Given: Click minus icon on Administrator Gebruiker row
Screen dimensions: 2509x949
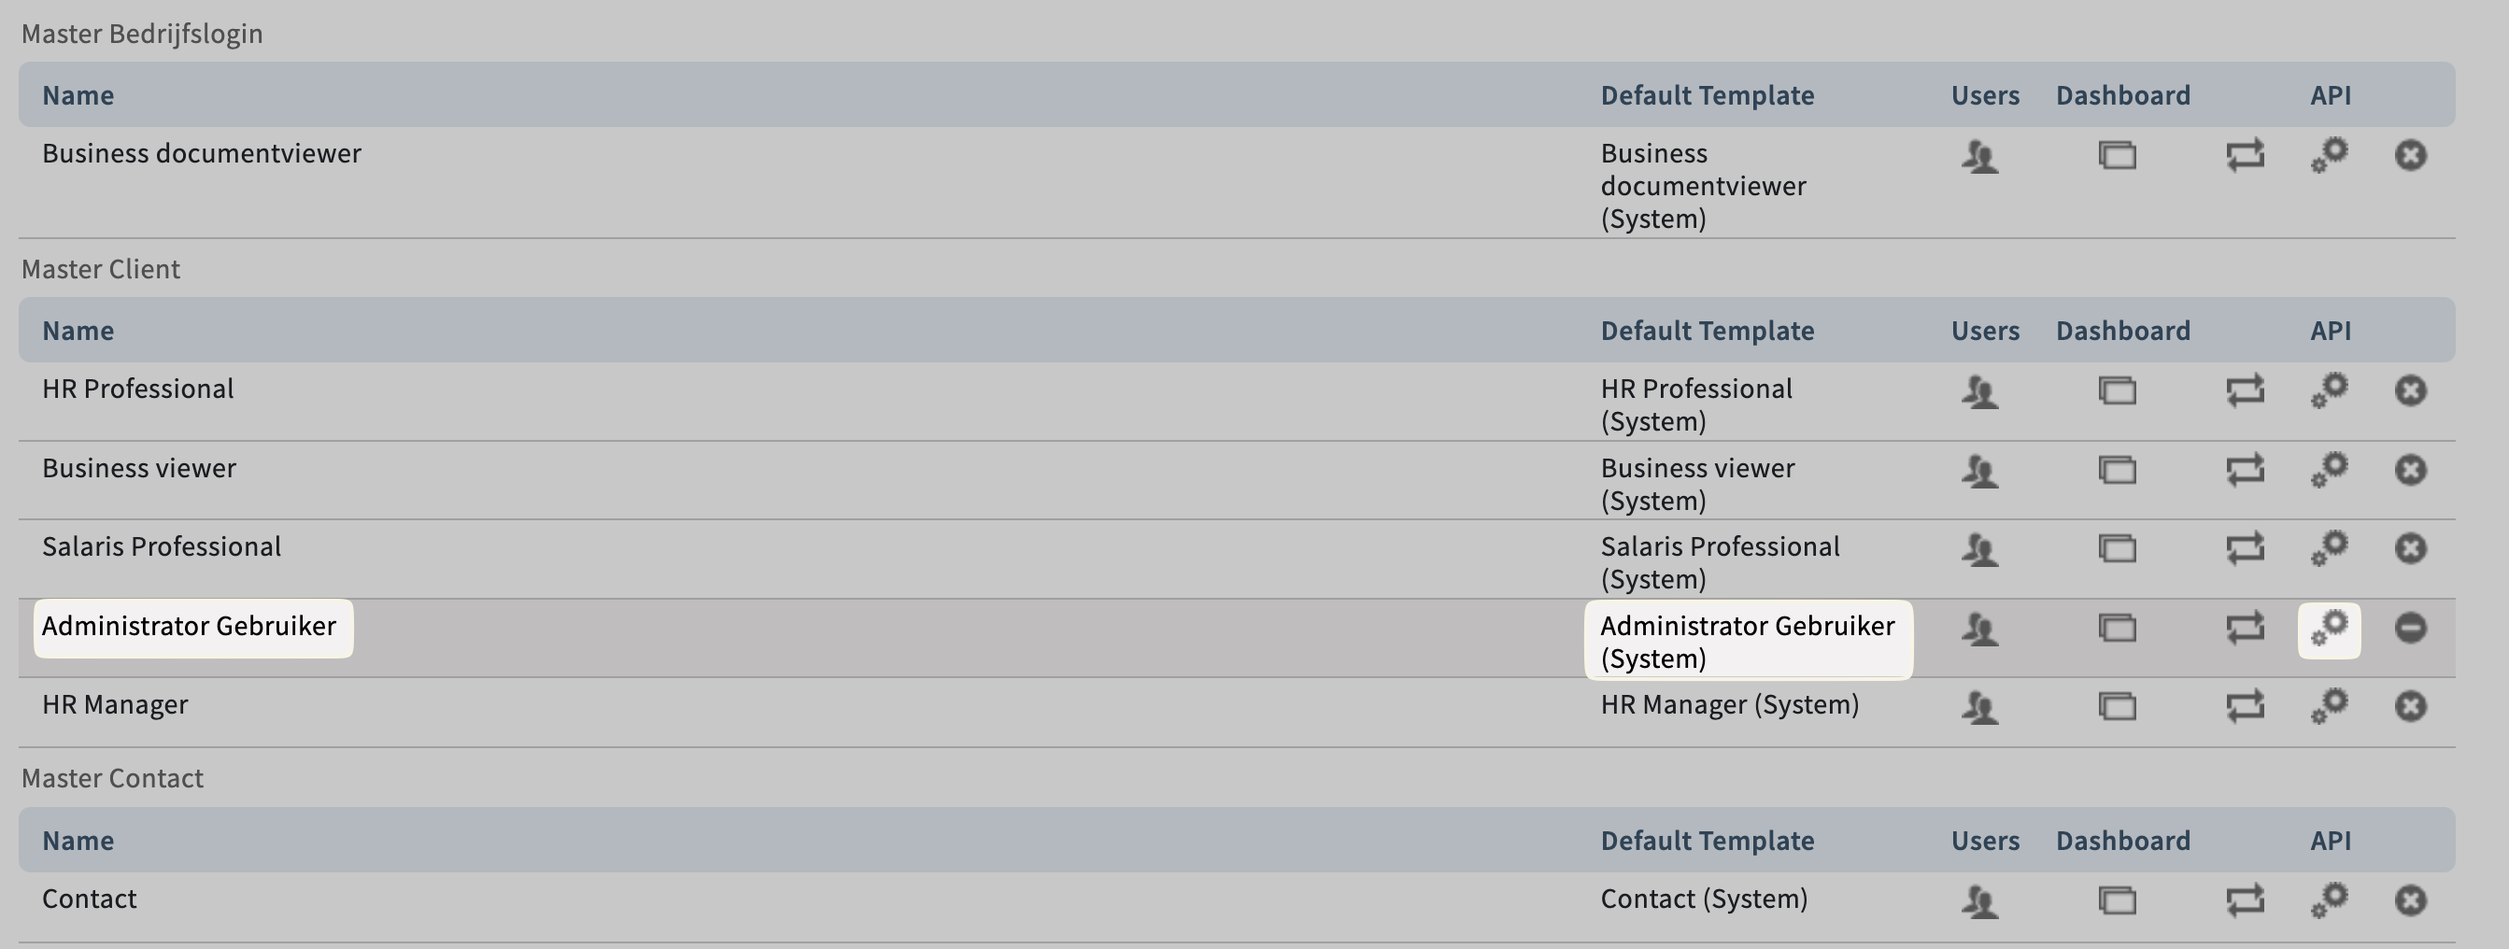Looking at the screenshot, I should [2410, 629].
